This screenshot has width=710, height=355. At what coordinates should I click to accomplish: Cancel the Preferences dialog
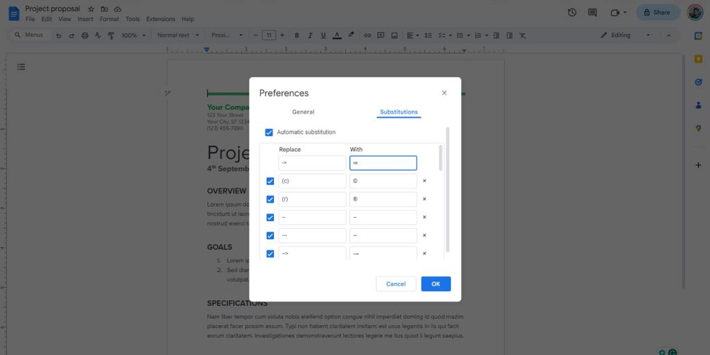[396, 284]
